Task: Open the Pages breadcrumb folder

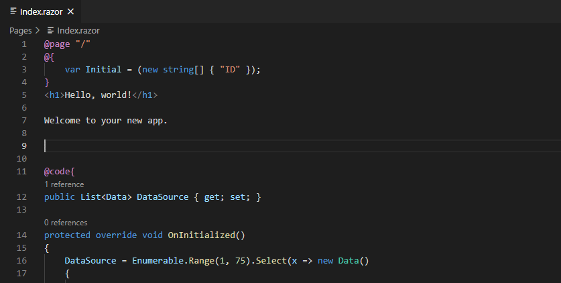Action: (x=20, y=30)
